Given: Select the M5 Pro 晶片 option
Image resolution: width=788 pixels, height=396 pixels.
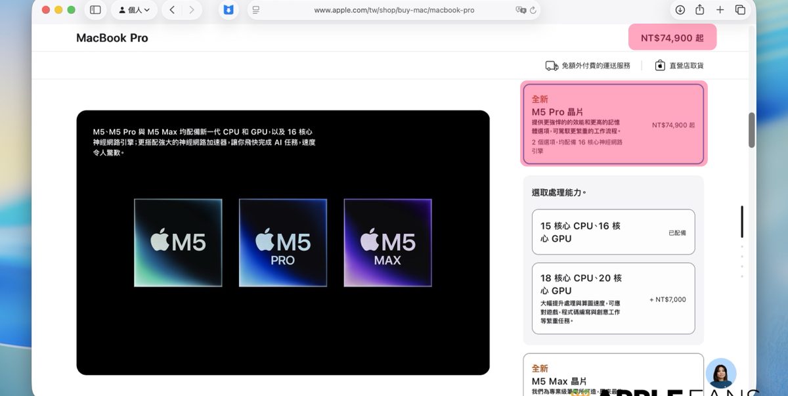Looking at the screenshot, I should (613, 123).
